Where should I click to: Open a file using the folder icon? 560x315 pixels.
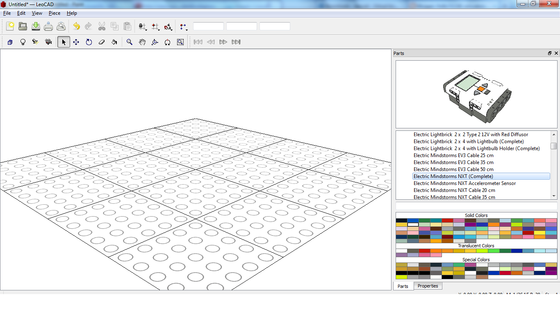pos(23,26)
